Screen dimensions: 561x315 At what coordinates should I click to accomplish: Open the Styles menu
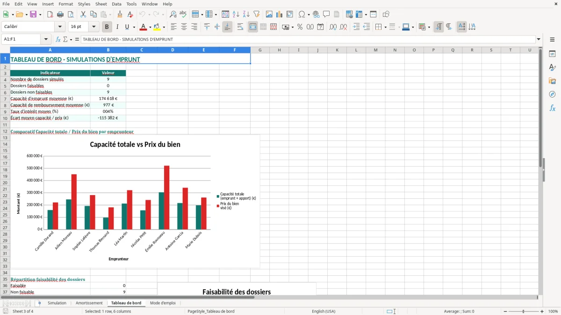[x=84, y=4]
